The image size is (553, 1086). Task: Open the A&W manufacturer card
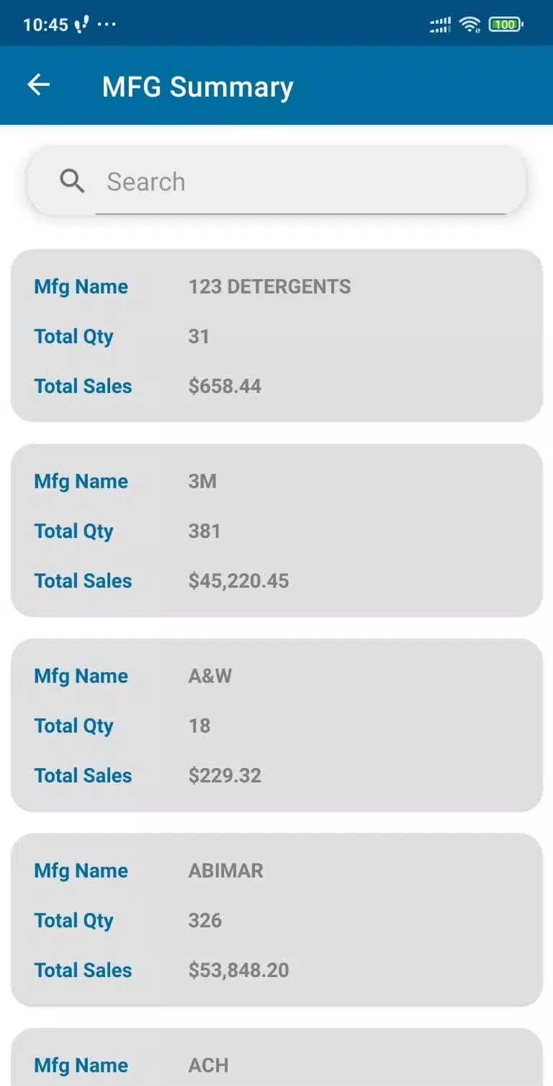tap(276, 725)
